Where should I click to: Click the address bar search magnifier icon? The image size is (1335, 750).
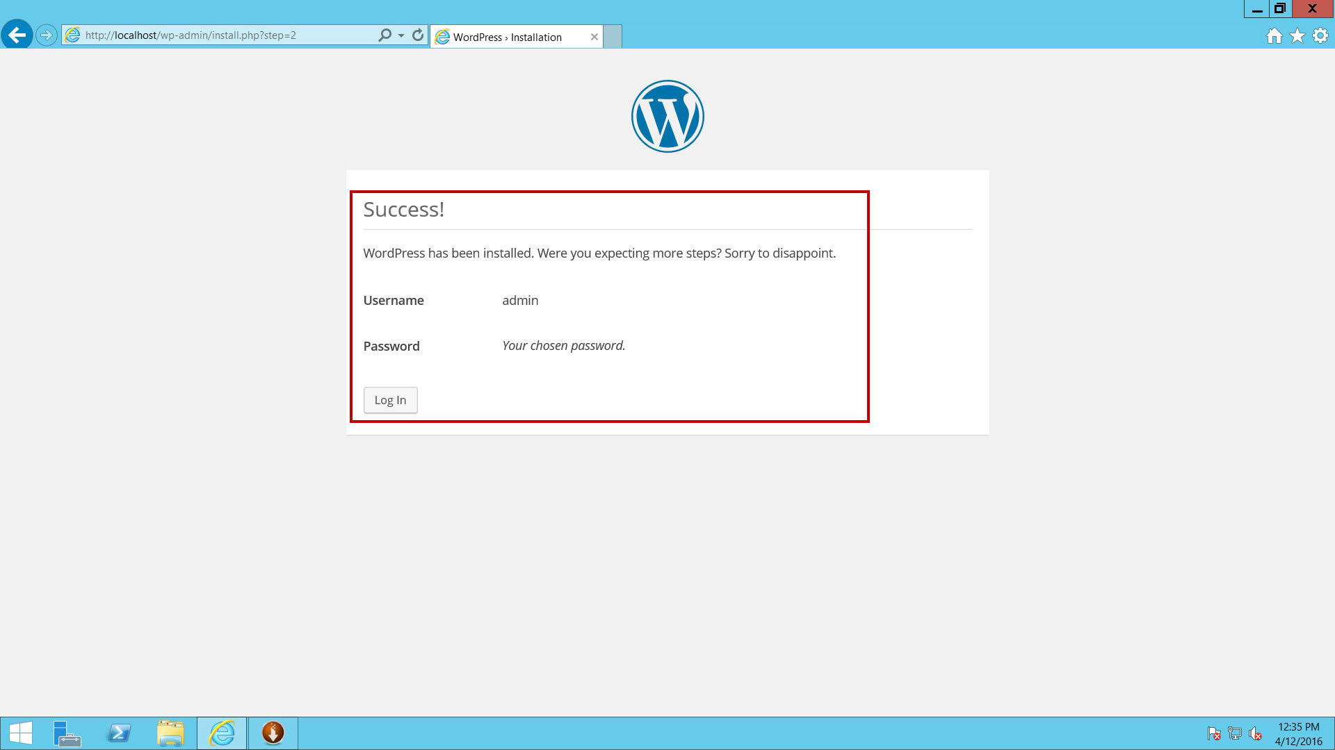385,35
